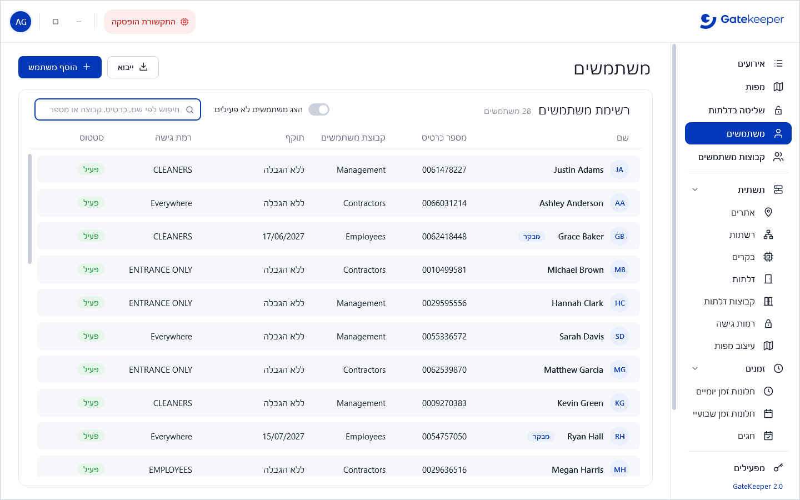Click the רשתות network icon
The width and height of the screenshot is (800, 500).
pos(768,234)
